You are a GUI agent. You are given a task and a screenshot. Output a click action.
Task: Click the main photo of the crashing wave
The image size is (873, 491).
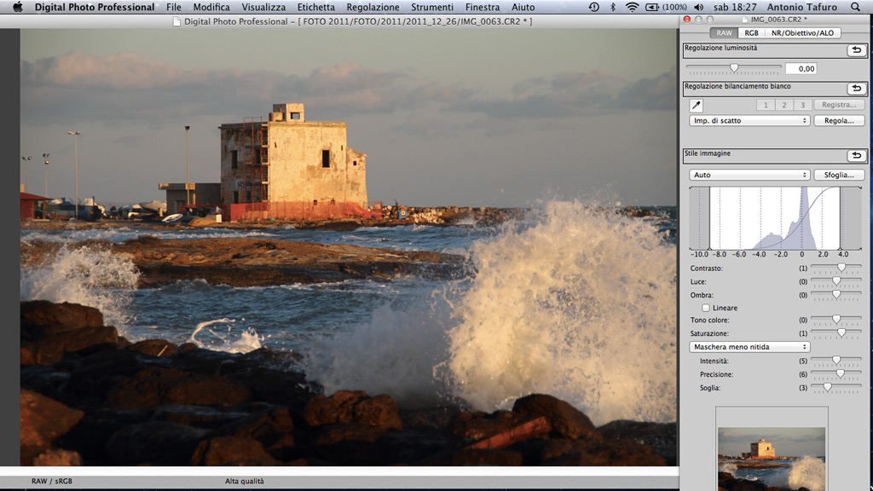[x=349, y=247]
